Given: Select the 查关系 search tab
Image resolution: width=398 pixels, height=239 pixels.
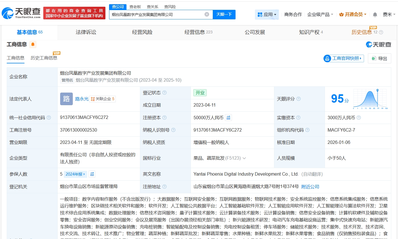Looking at the screenshot, I should [x=153, y=7].
